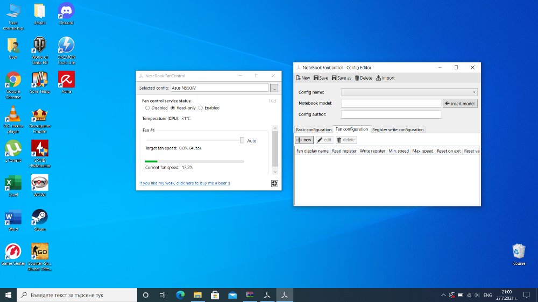Screen dimensions: 538x302
Task: Click the new fan configuration button
Action: coord(304,140)
